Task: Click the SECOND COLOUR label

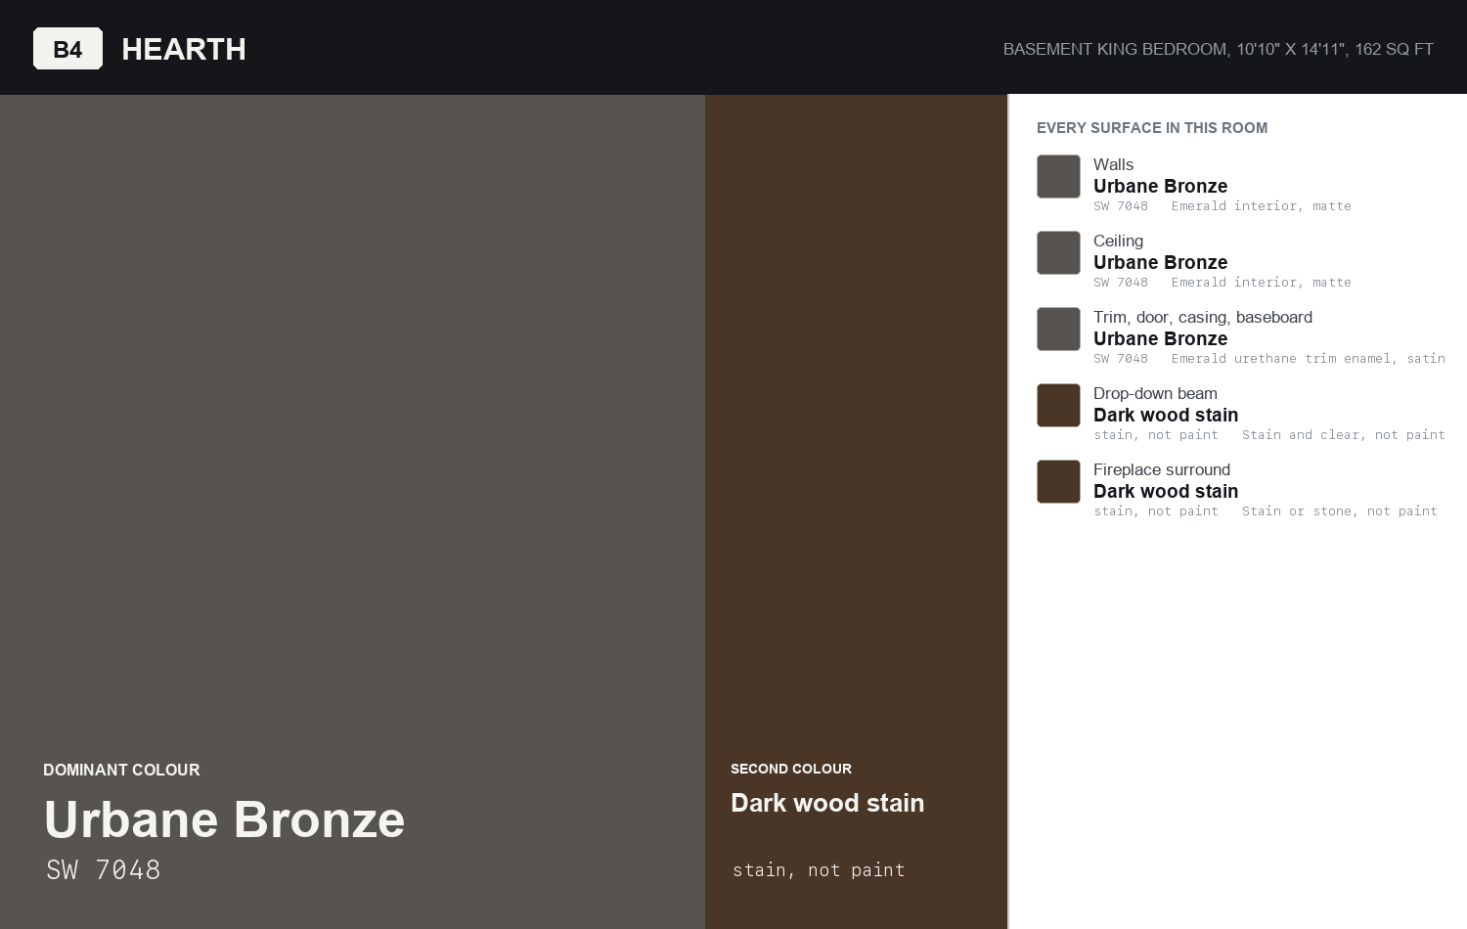Action: pos(791,769)
